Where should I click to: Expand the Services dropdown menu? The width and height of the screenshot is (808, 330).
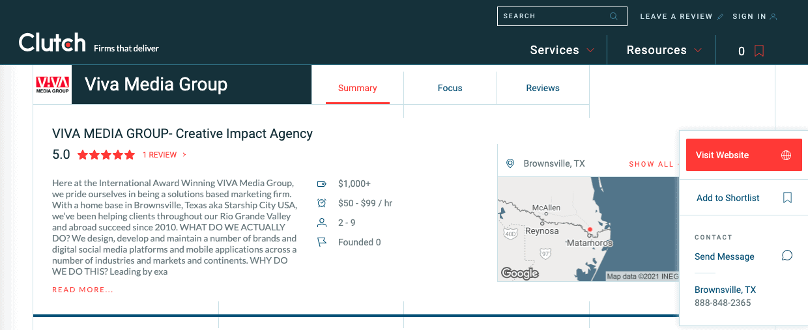(x=562, y=50)
